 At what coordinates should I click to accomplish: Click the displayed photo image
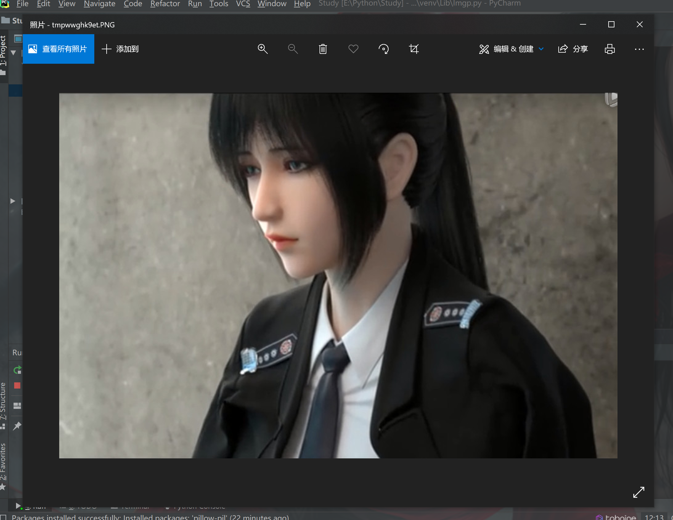point(338,276)
